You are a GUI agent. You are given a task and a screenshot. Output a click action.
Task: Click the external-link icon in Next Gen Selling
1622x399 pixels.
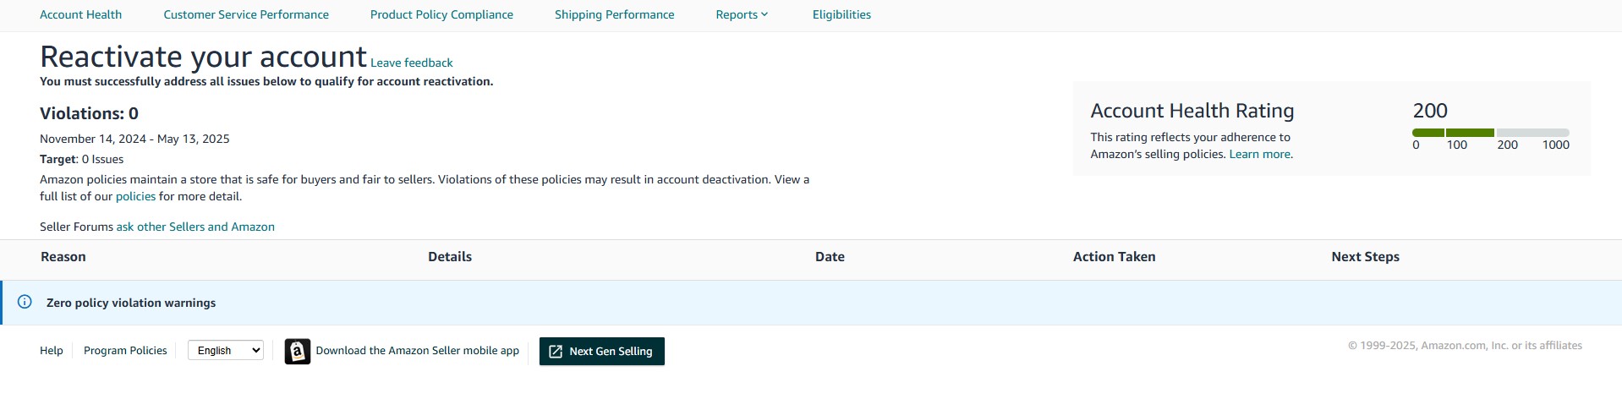[556, 351]
